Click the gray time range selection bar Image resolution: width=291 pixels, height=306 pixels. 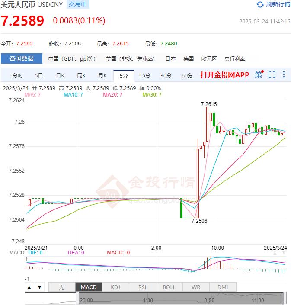181,298
